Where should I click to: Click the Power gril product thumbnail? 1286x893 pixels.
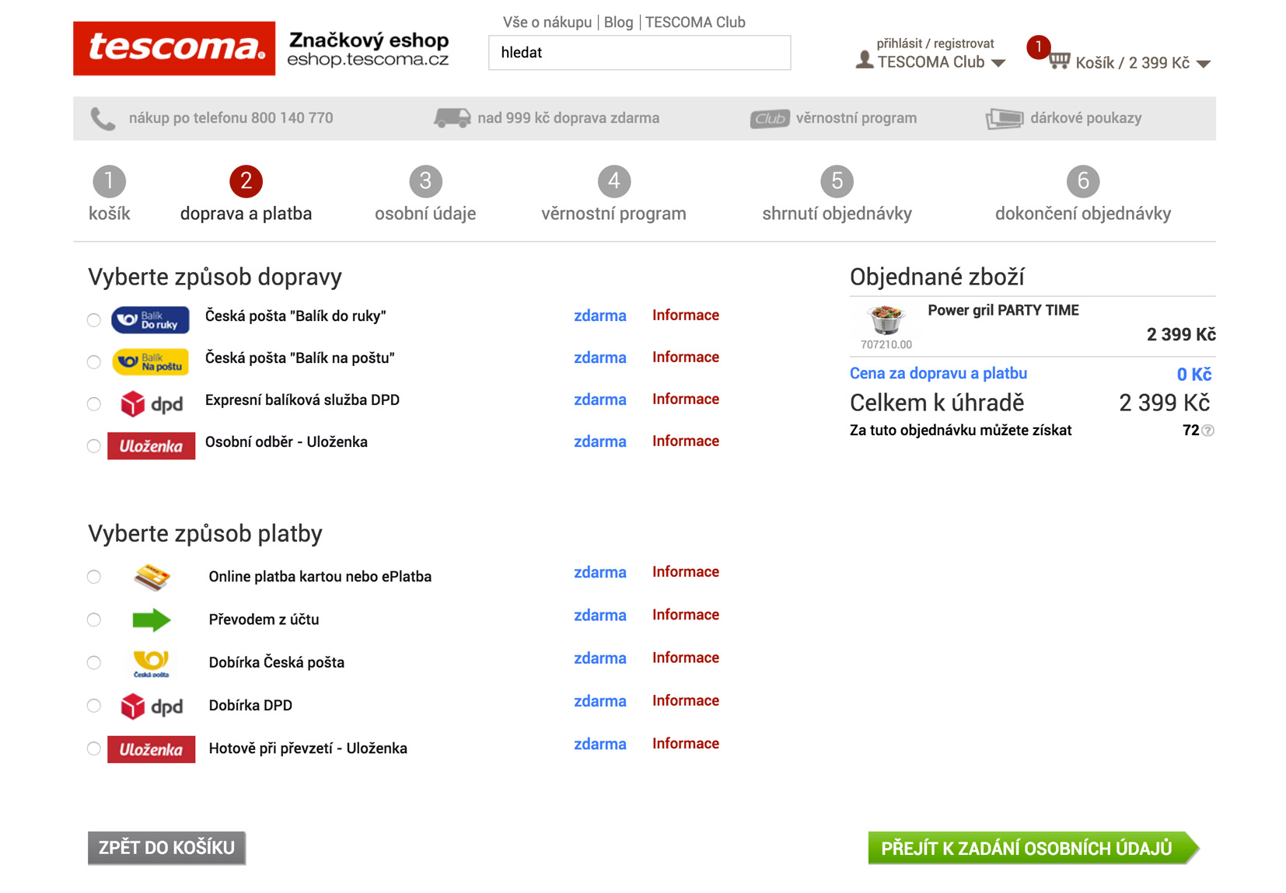(x=886, y=320)
